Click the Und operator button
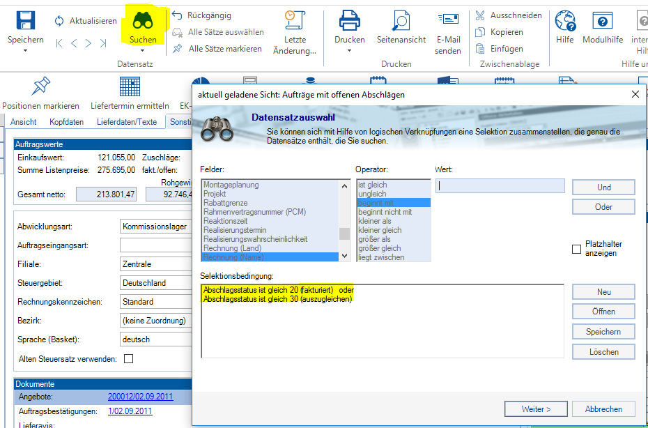The width and height of the screenshot is (648, 428). click(603, 187)
